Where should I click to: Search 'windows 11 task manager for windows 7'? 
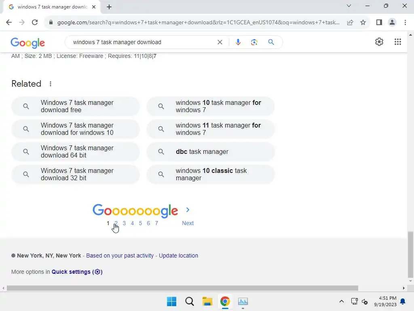click(x=211, y=129)
